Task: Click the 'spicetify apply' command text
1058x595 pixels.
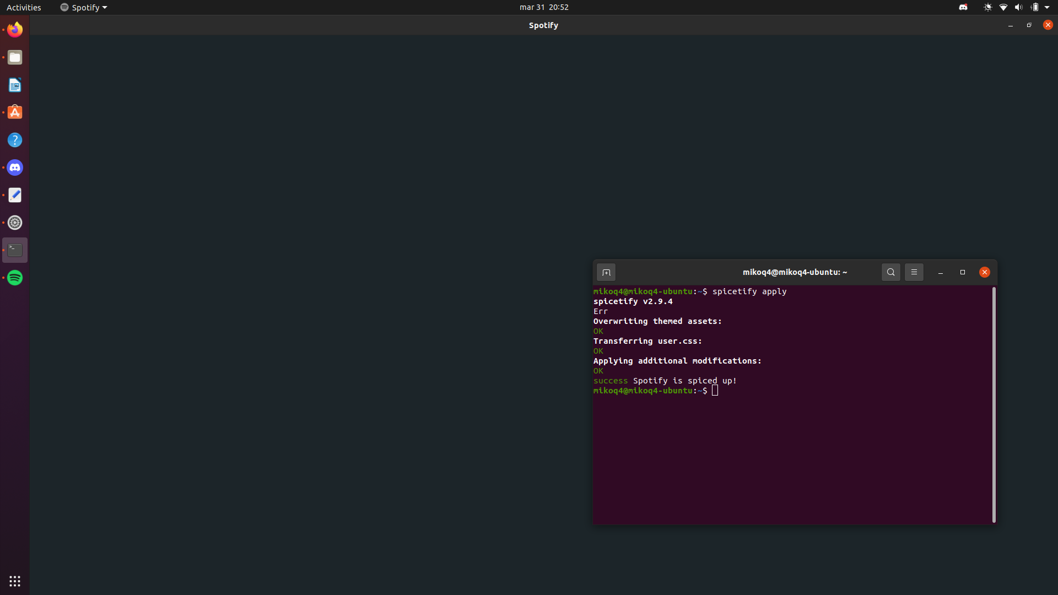Action: (749, 291)
